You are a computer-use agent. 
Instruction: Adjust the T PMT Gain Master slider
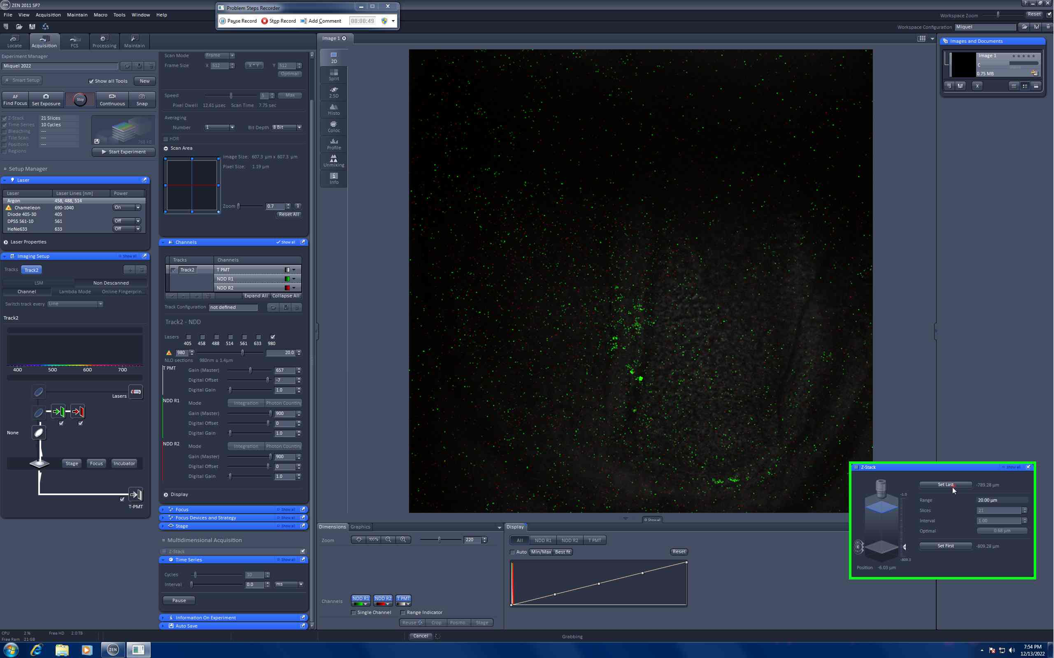click(250, 370)
